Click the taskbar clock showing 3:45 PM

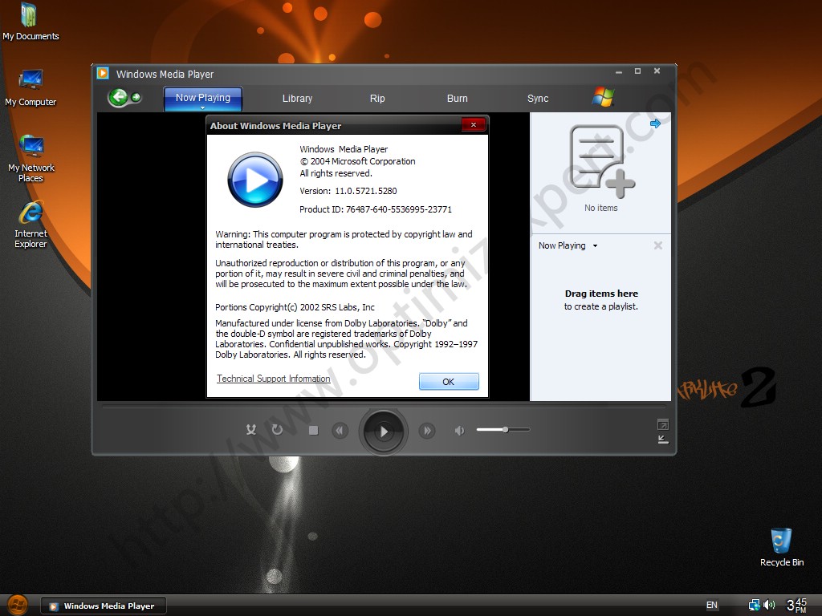[x=797, y=605]
